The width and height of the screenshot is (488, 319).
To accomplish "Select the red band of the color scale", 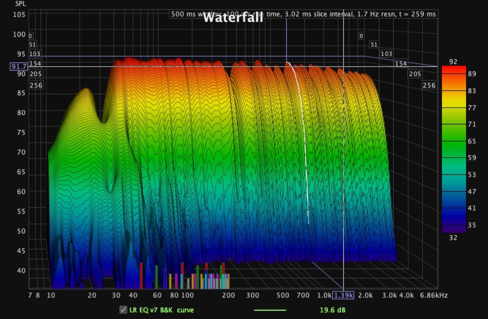I will [453, 70].
